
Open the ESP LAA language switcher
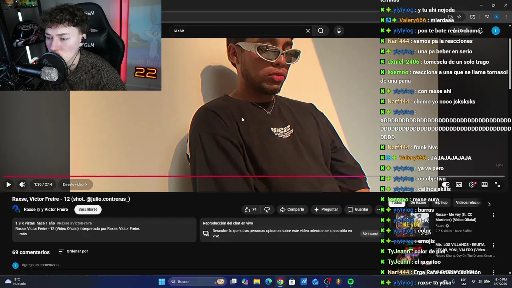pos(463,282)
